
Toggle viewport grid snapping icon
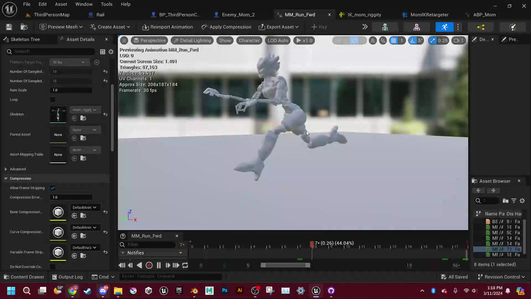[394, 40]
